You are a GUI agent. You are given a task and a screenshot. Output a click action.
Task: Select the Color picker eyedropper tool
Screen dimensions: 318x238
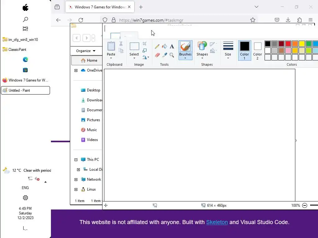(x=165, y=55)
